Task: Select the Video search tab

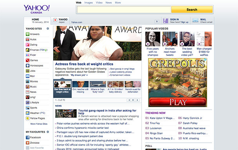Action: (x=99, y=3)
